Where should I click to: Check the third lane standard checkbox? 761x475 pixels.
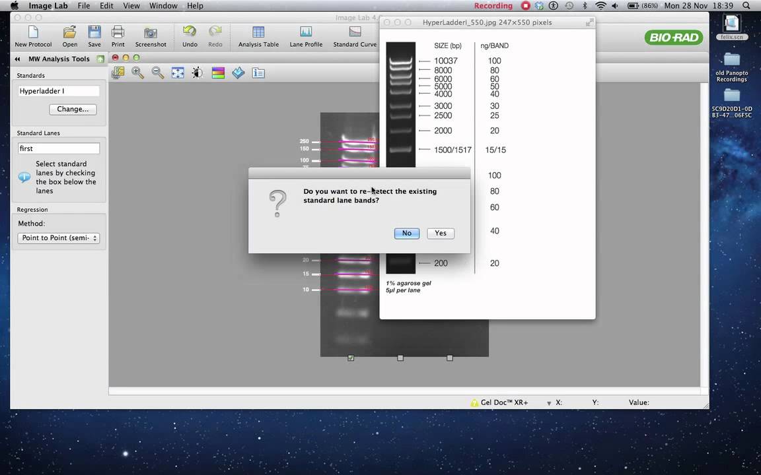pyautogui.click(x=450, y=358)
